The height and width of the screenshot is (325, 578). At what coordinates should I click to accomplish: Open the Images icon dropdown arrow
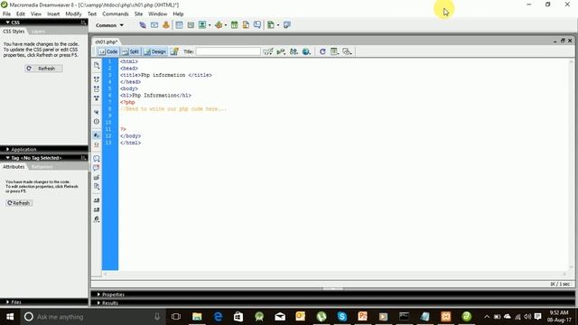point(210,25)
